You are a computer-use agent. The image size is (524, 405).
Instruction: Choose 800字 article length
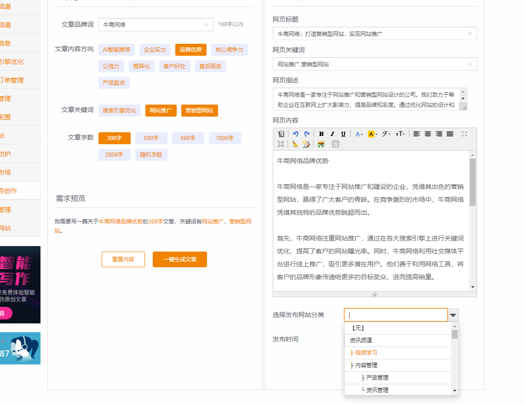coord(188,138)
